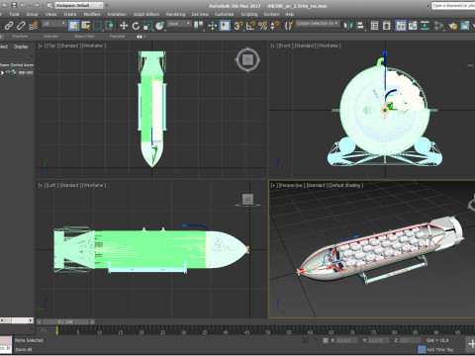Open the Front viewport [+] label menu
The height and width of the screenshot is (356, 475).
274,45
